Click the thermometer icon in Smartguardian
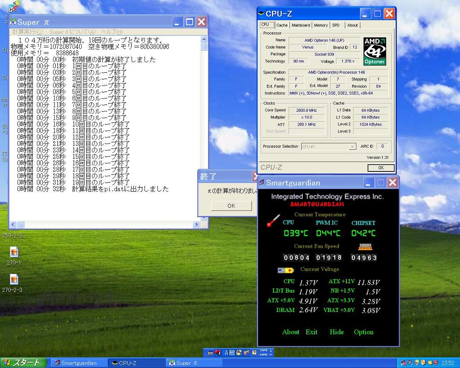460x368 pixels. (x=273, y=221)
